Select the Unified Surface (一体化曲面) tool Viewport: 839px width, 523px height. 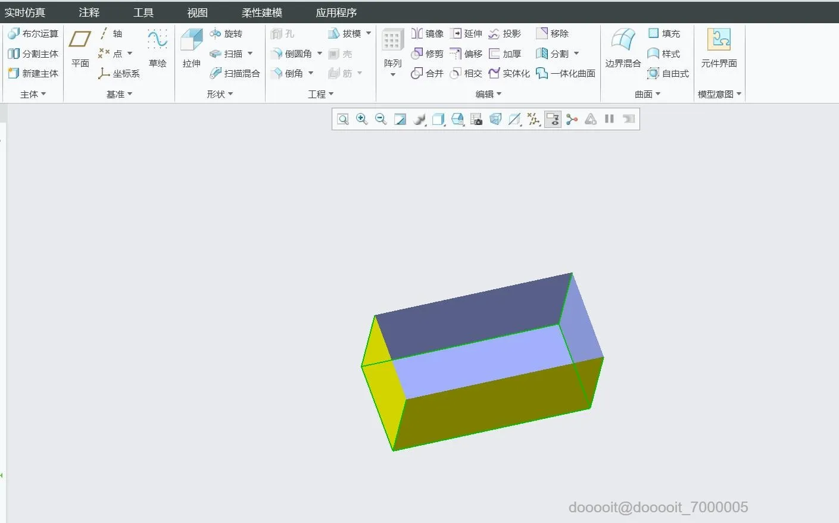tap(566, 73)
